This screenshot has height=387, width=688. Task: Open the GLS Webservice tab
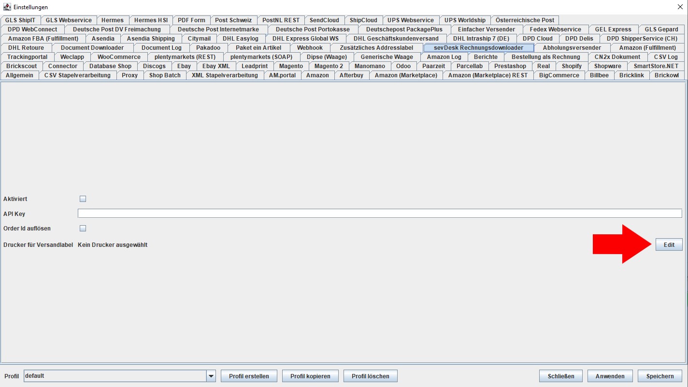pyautogui.click(x=69, y=20)
